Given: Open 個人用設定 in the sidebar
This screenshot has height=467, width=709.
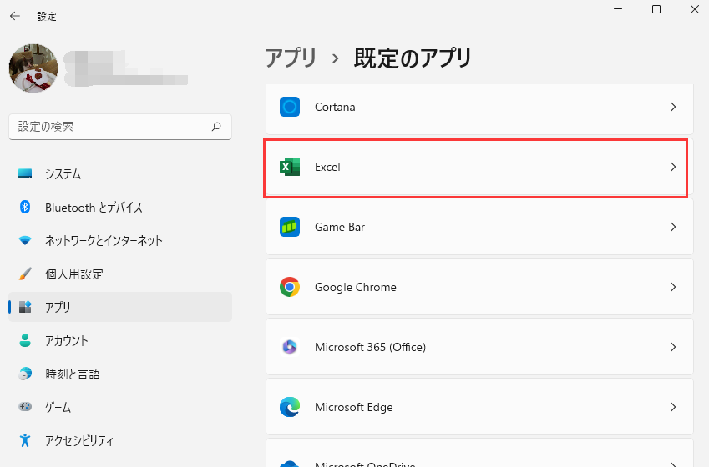Looking at the screenshot, I should pyautogui.click(x=74, y=274).
